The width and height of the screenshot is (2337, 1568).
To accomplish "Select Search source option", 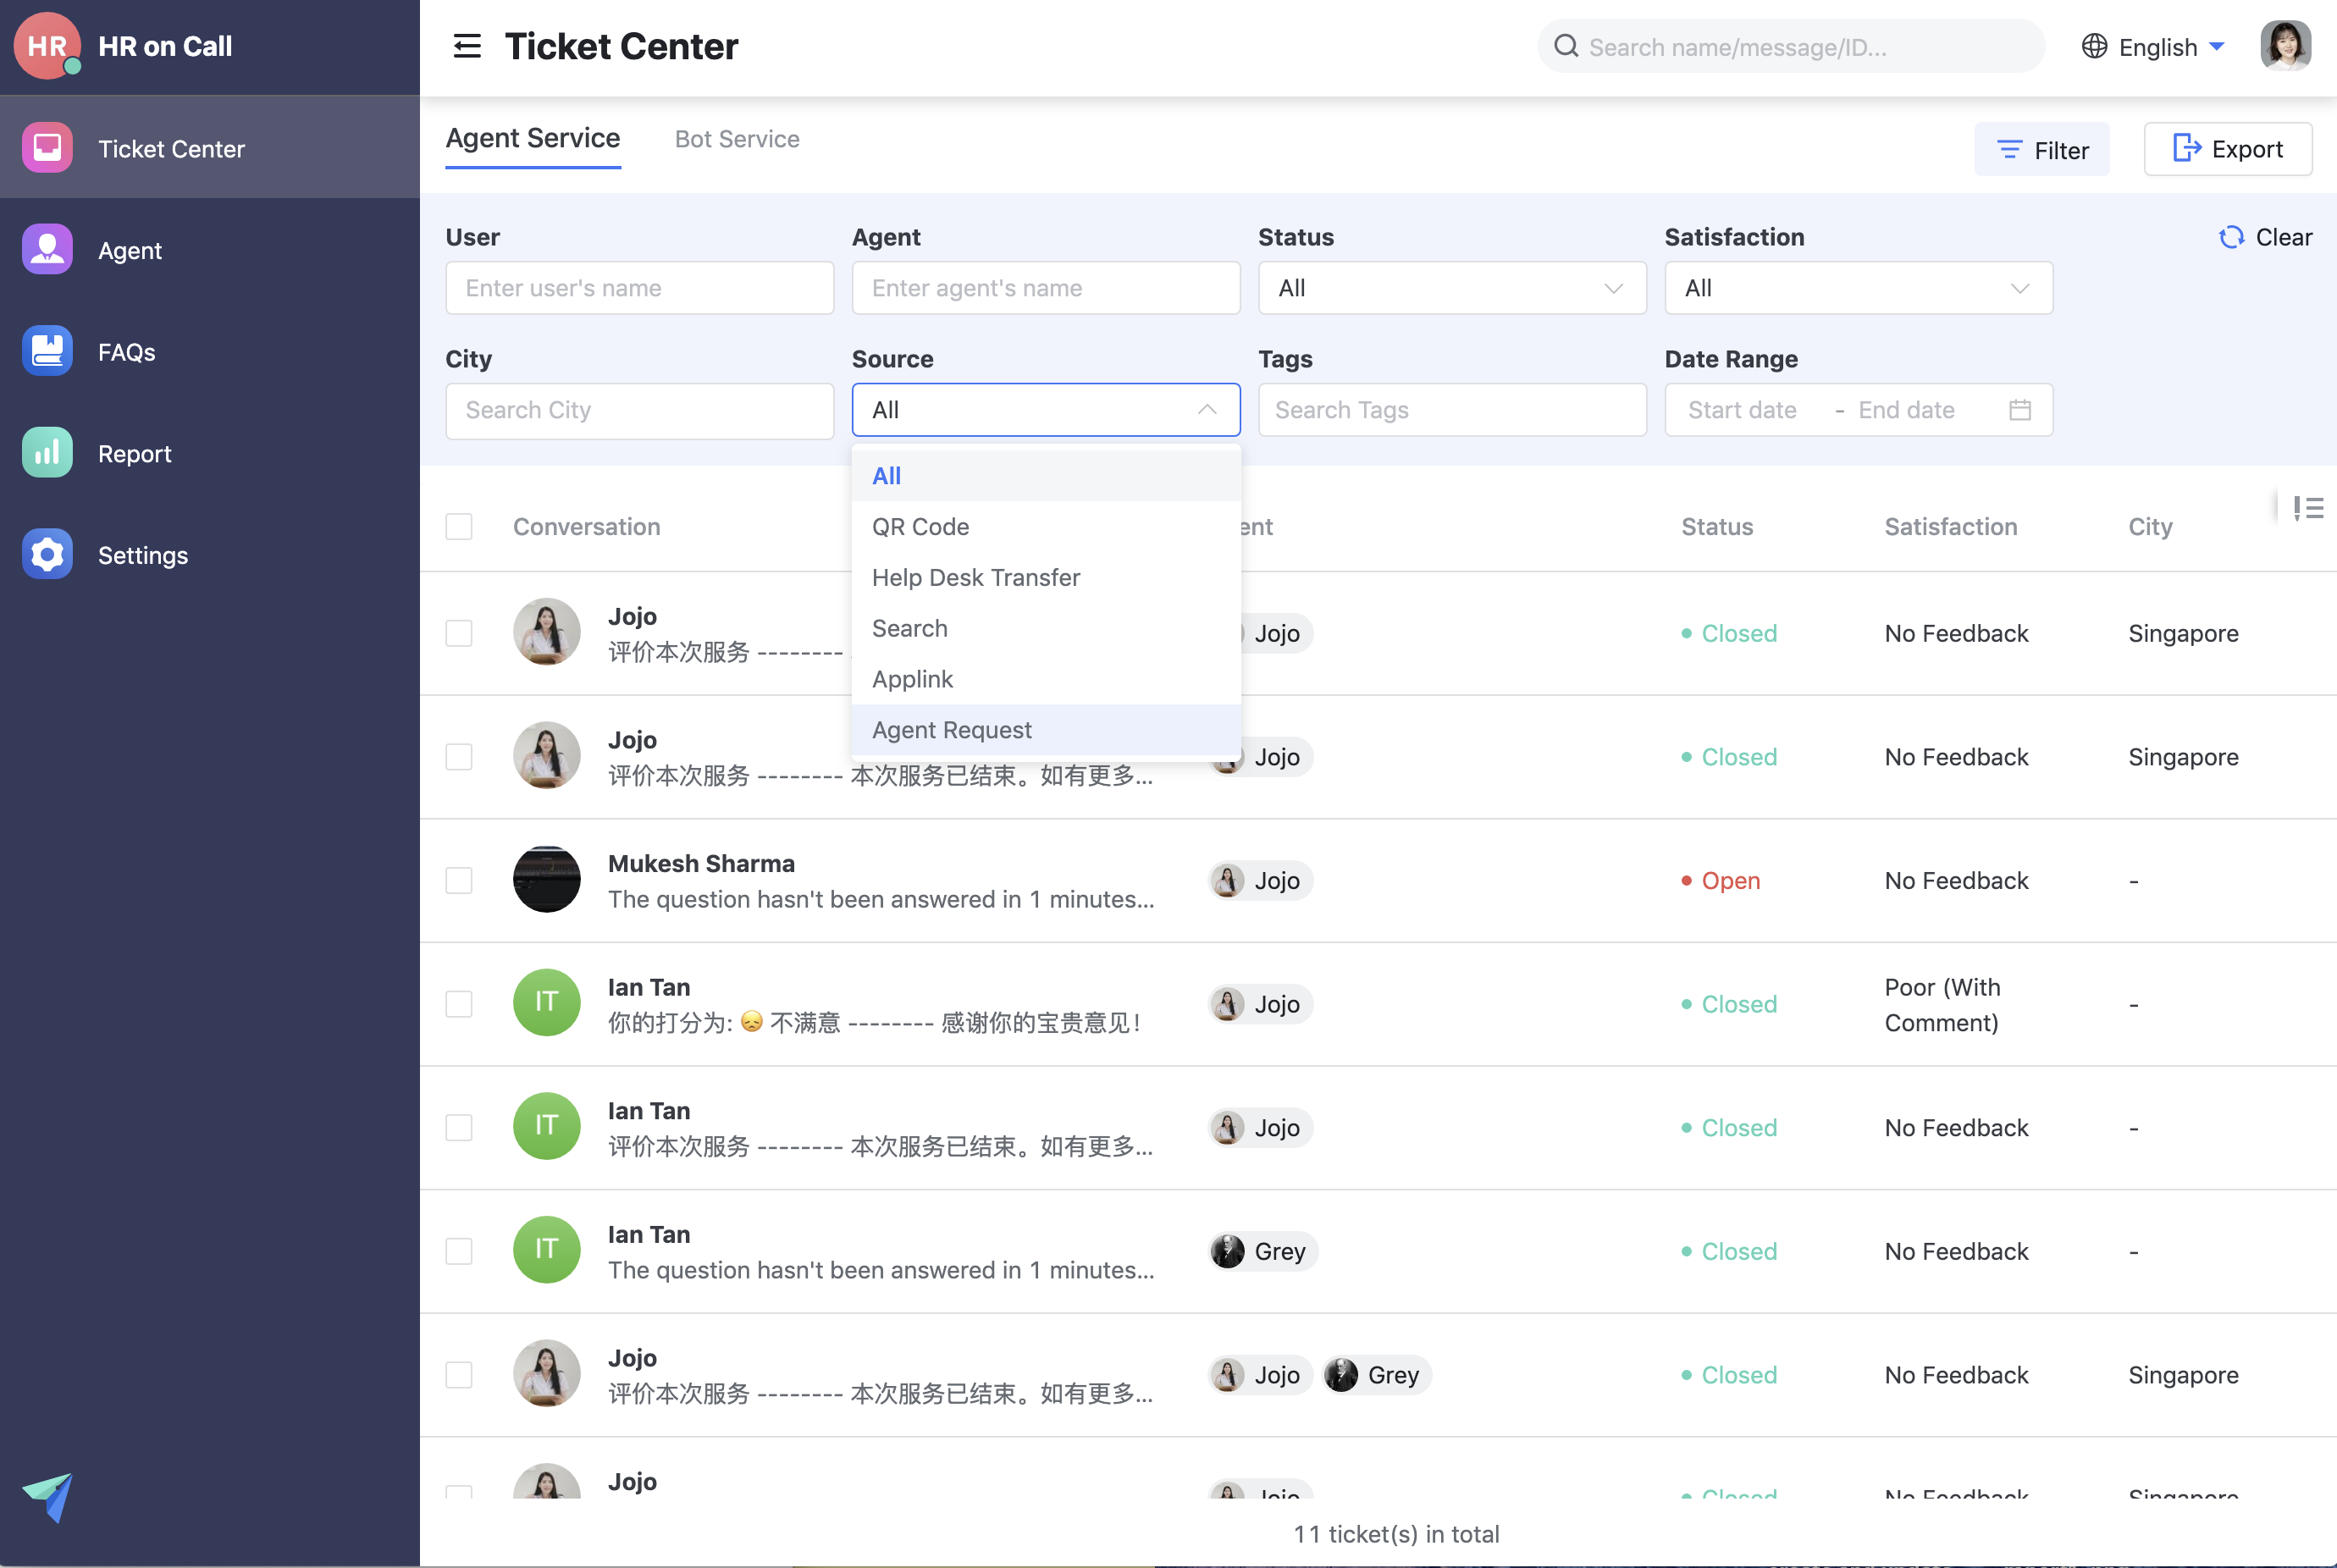I will click(x=1046, y=628).
